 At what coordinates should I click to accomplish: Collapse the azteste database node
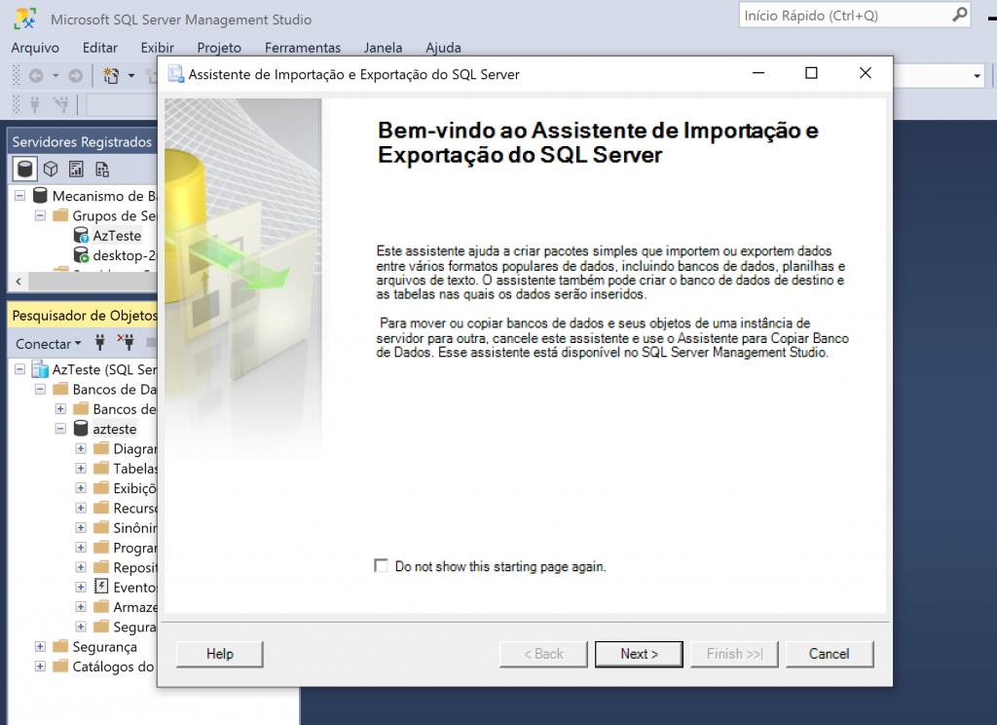(60, 429)
